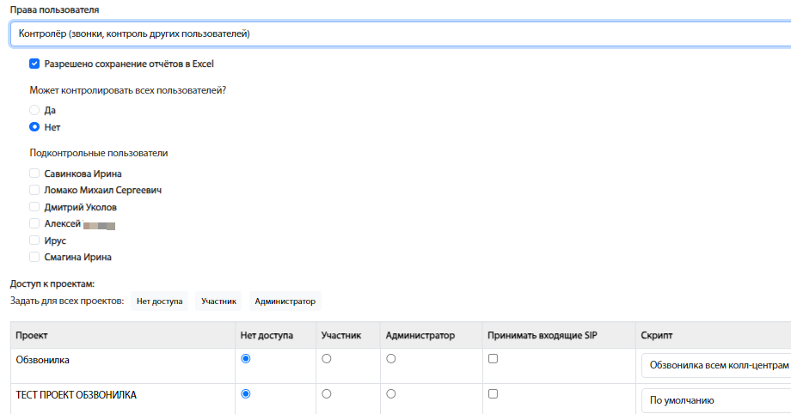
Task: Select "Администратор" radio for Обзвонилка project
Action: [x=391, y=359]
